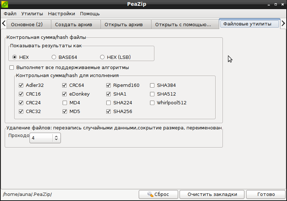The width and height of the screenshot is (287, 201).
Task: Open the Помощь menu
Action: pyautogui.click(x=90, y=14)
